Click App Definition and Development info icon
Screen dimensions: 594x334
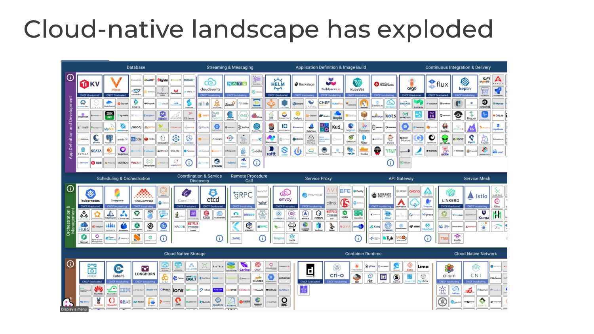70,78
